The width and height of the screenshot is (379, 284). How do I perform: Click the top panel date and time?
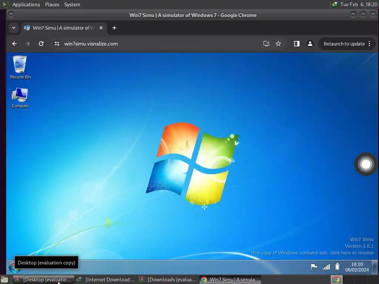[x=359, y=4]
